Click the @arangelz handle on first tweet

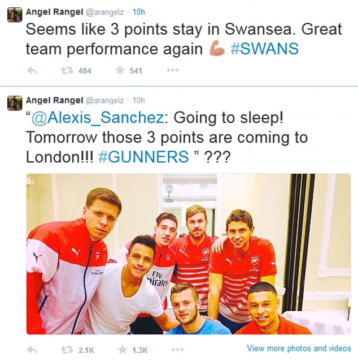(x=105, y=12)
